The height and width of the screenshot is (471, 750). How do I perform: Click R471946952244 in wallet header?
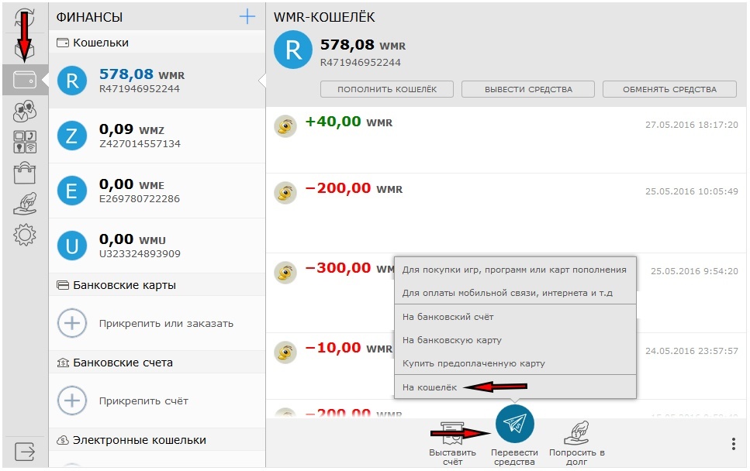pos(360,63)
